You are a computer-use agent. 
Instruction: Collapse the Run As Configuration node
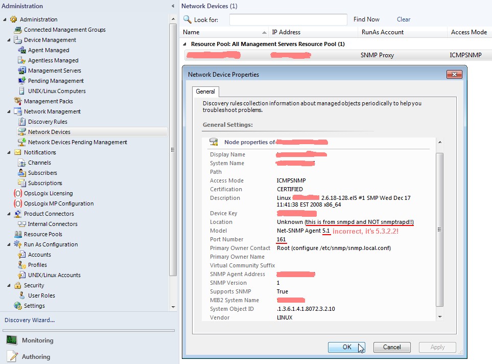click(x=9, y=244)
